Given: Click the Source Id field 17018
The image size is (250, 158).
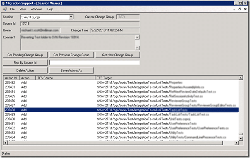Looking at the screenshot, I should point(80,24).
